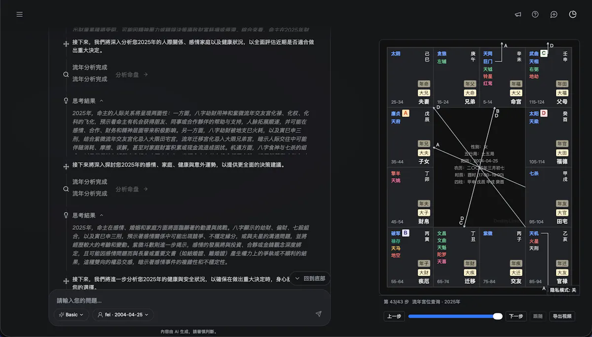
Task: Click the 回到底部 button
Action: pyautogui.click(x=310, y=278)
